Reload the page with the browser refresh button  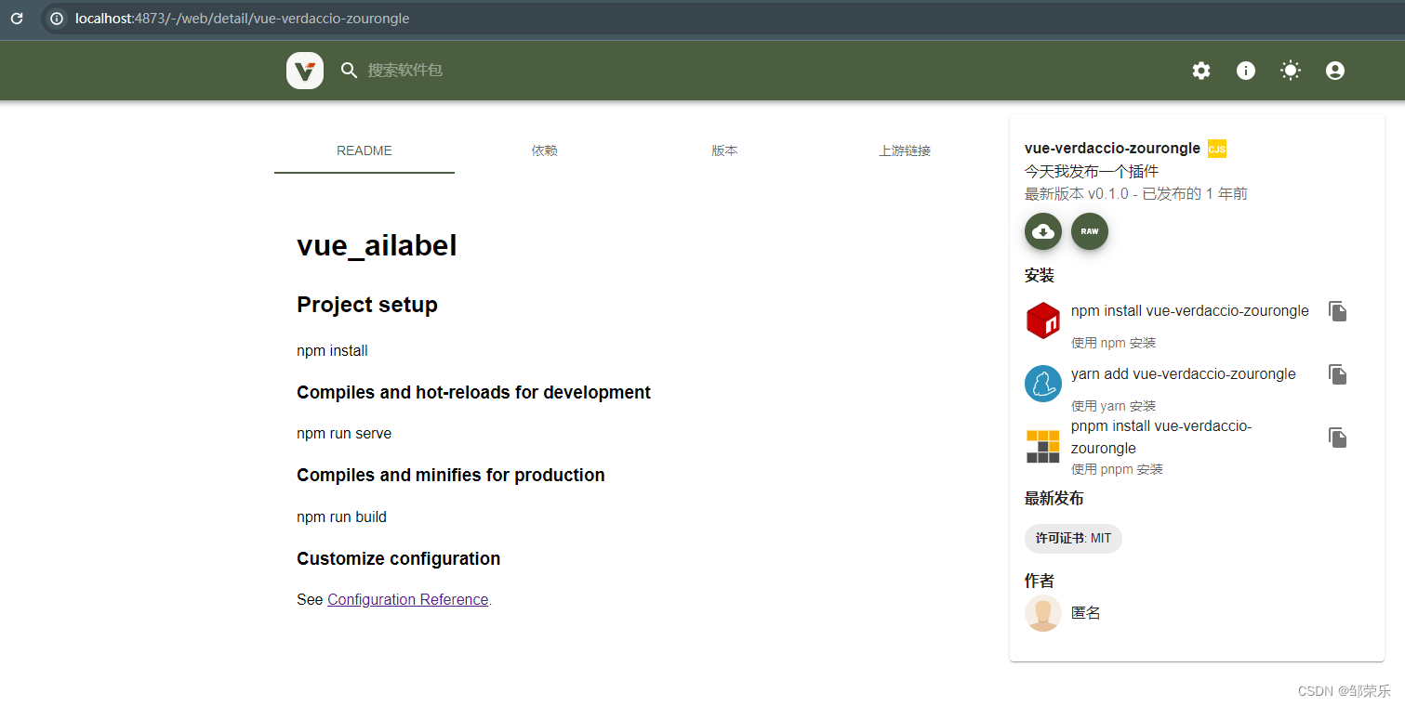[17, 19]
